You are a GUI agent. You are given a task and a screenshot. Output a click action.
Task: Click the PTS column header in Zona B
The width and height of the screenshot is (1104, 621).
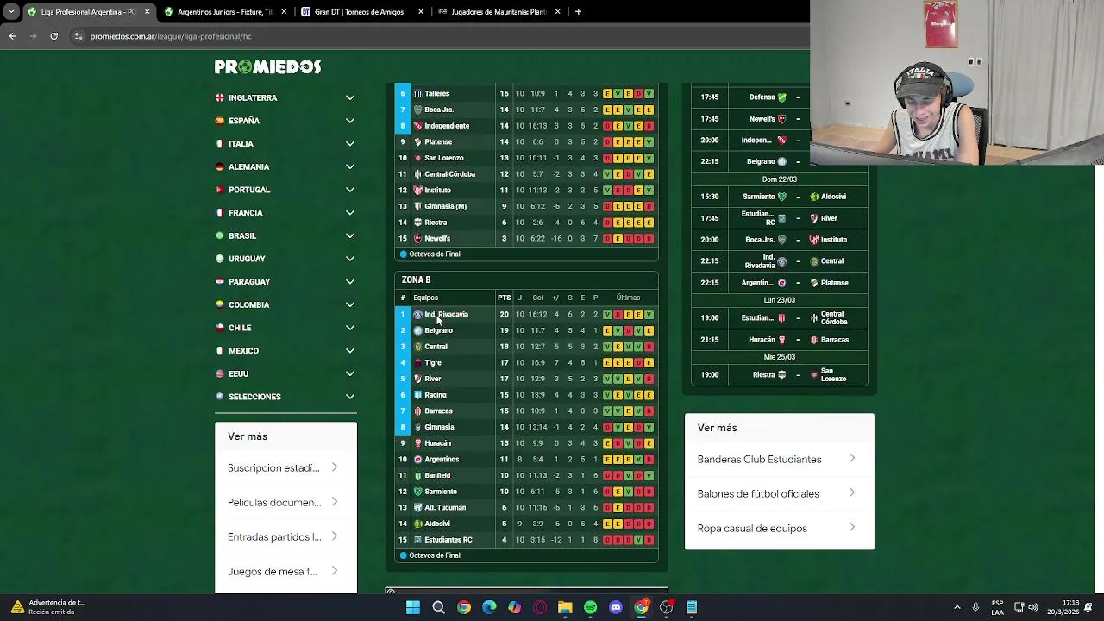pos(504,298)
